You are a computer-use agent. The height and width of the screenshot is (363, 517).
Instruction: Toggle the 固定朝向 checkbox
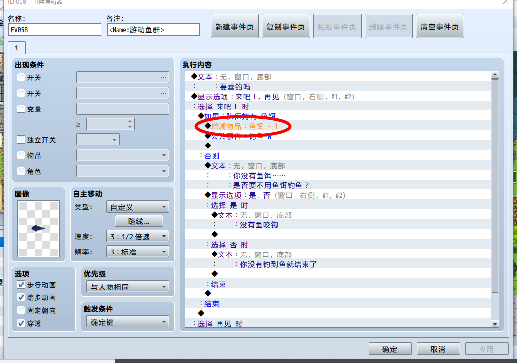[x=21, y=310]
